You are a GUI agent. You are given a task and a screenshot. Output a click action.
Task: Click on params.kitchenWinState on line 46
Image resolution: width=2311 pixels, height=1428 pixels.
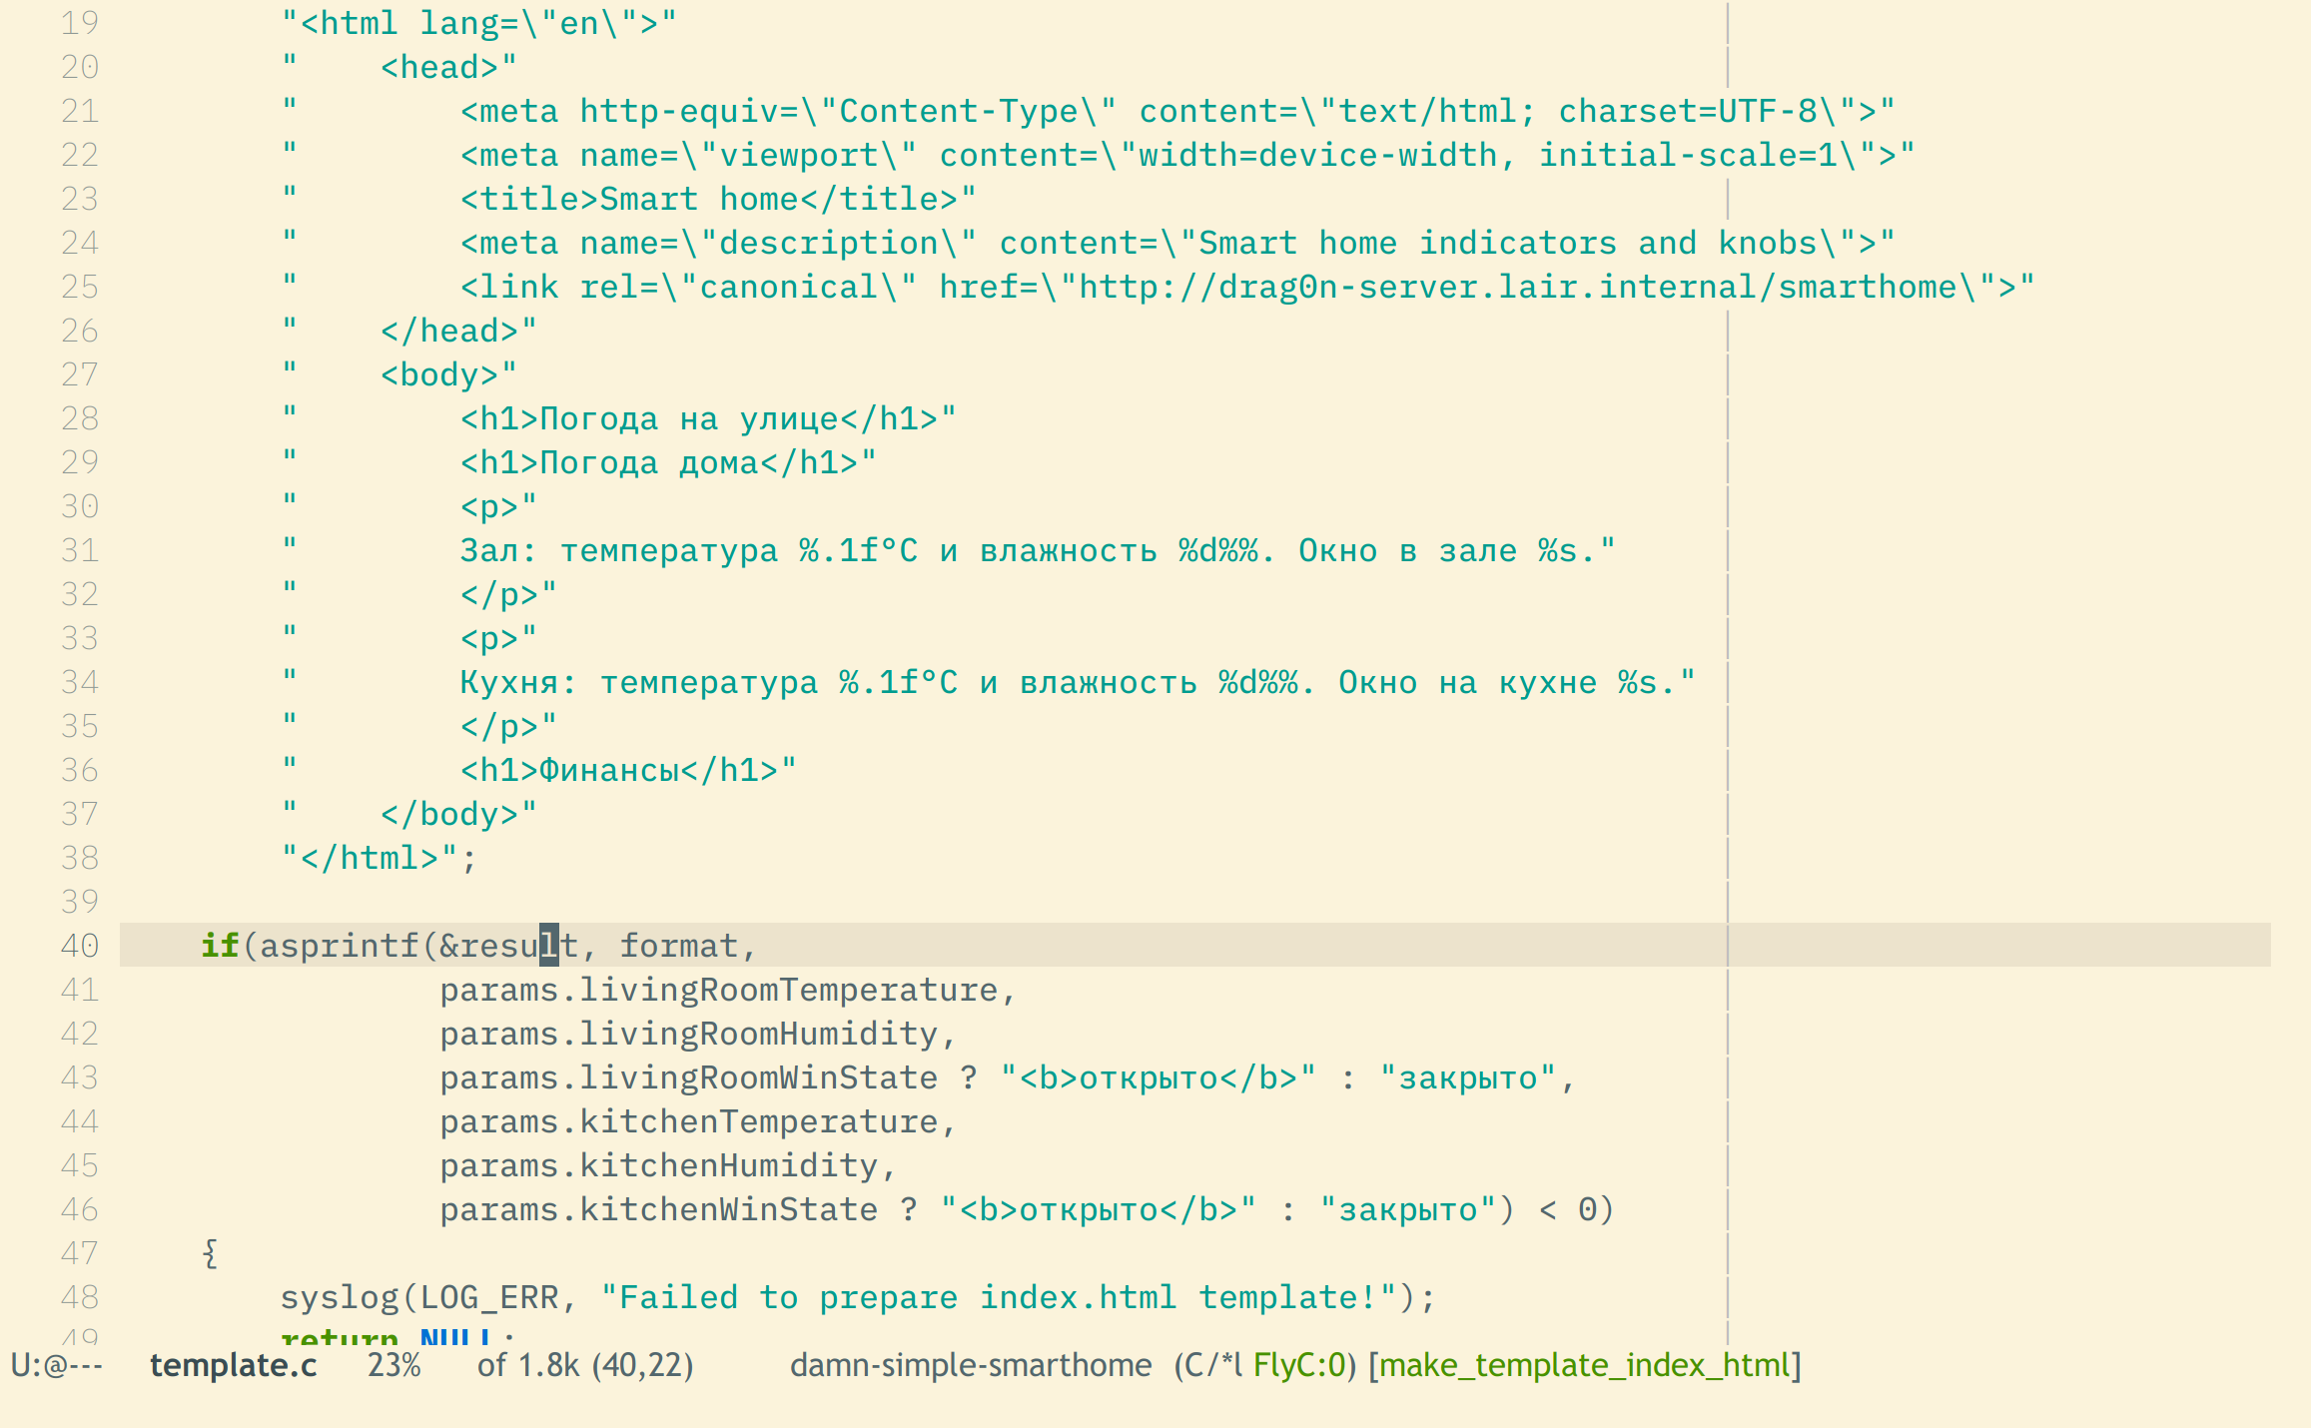coord(659,1209)
